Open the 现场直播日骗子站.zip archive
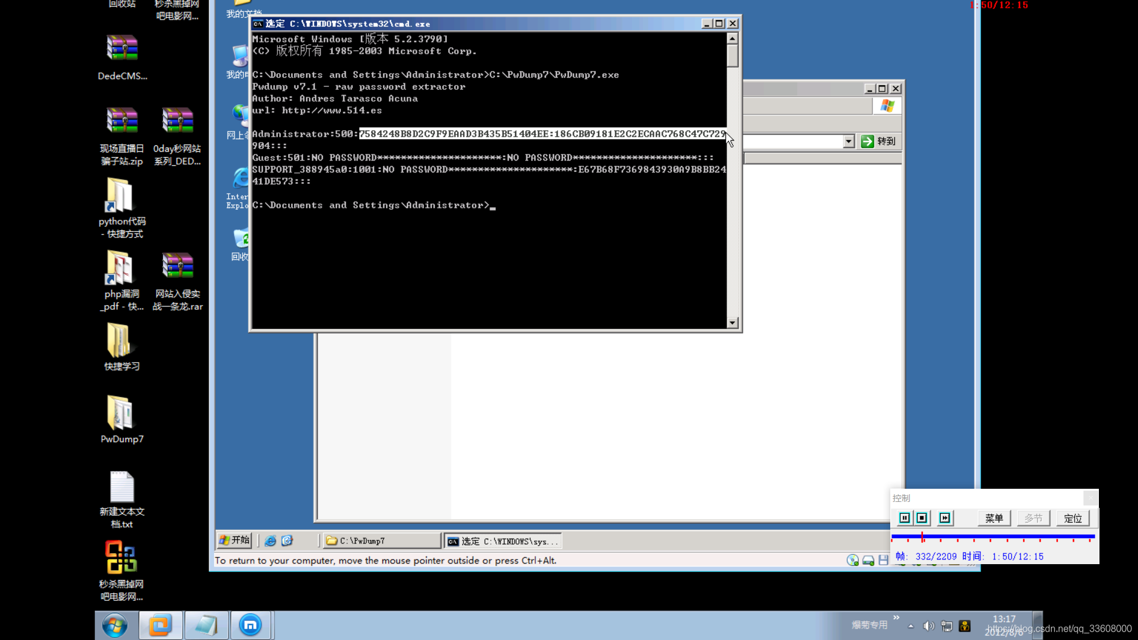This screenshot has height=640, width=1138. tap(122, 136)
